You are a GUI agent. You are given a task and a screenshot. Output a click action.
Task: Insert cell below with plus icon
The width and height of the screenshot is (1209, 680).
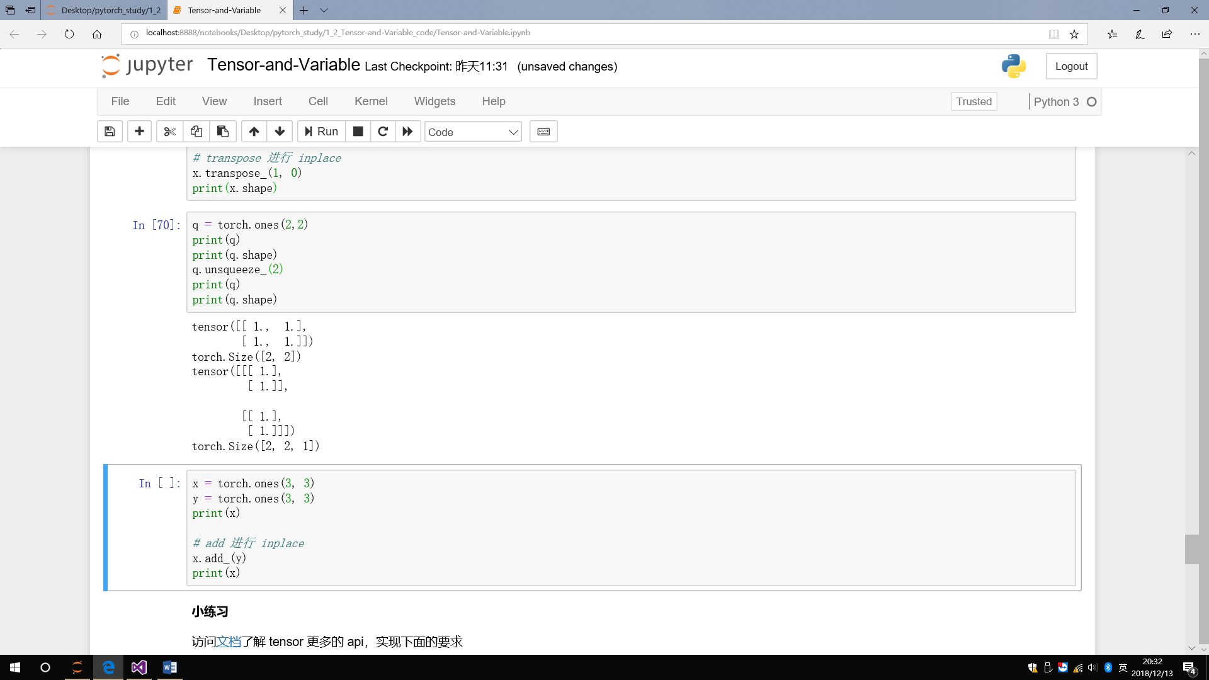pyautogui.click(x=139, y=132)
